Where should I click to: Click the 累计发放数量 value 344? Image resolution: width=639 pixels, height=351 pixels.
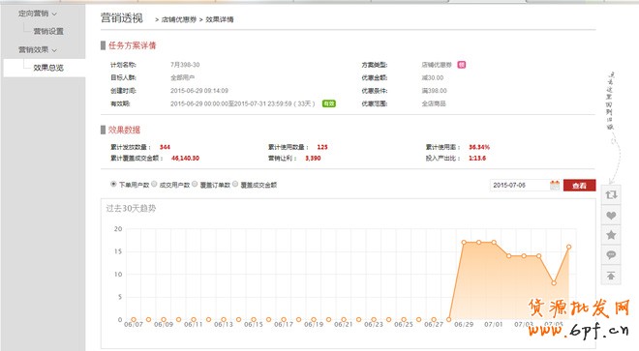165,147
